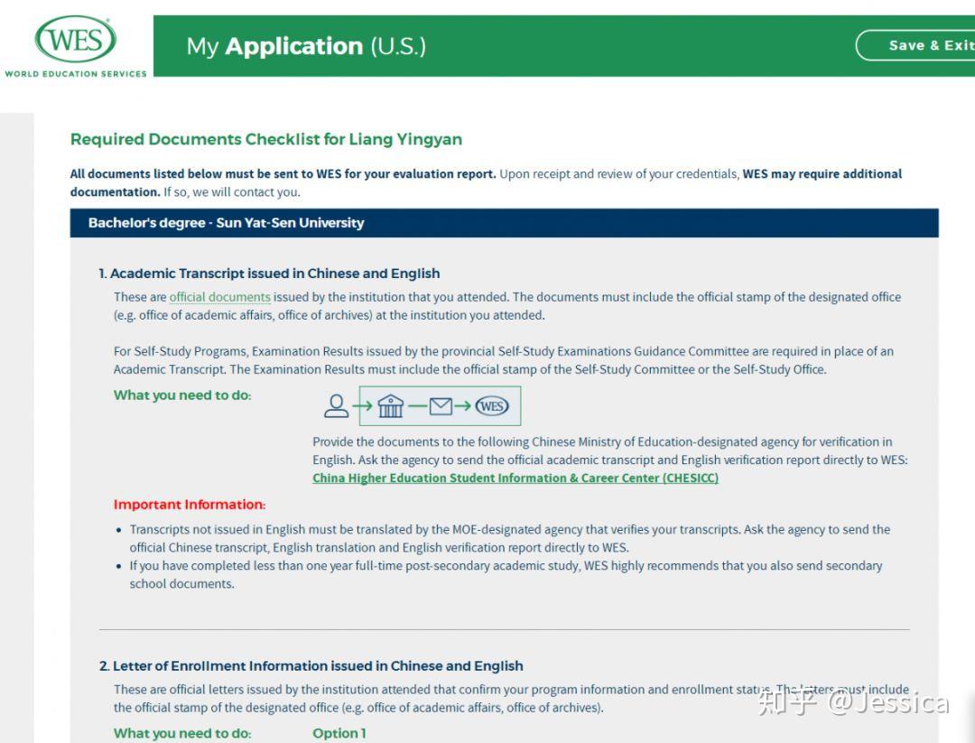Click the WES World Education Services logo
The height and width of the screenshot is (743, 975).
75,47
